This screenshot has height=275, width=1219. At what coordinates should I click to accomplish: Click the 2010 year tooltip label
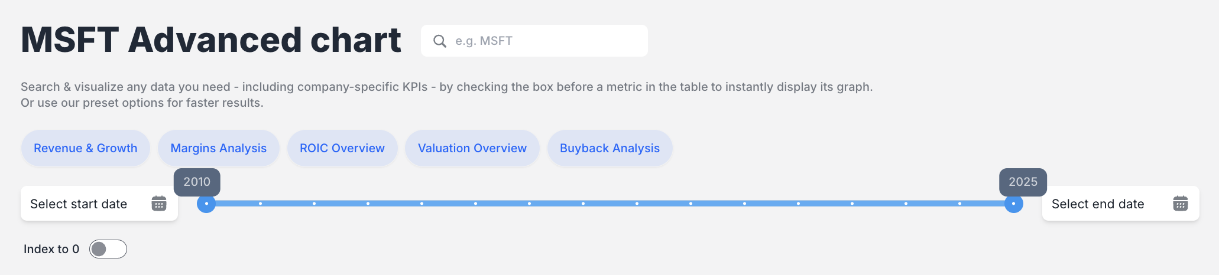click(x=197, y=182)
